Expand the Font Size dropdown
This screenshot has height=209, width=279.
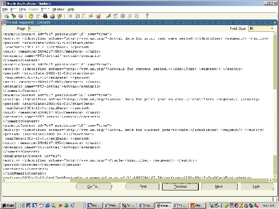272,28
